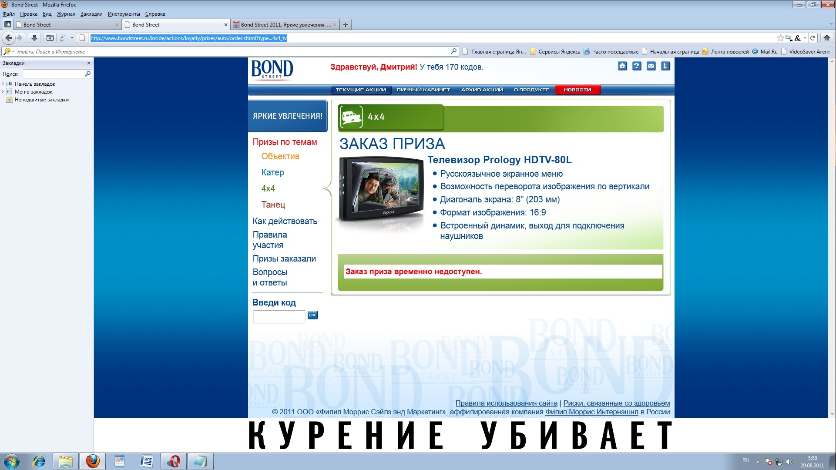Image resolution: width=836 pixels, height=470 pixels.
Task: Click the Введи код input field
Action: 279,317
